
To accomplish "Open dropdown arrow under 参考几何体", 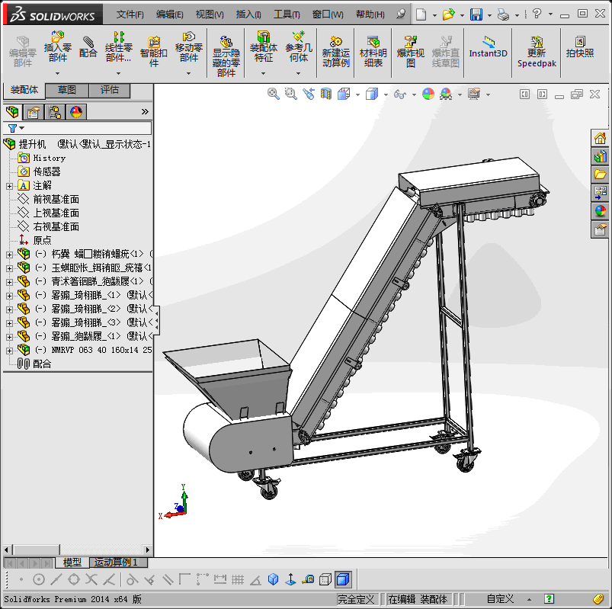I will point(298,73).
